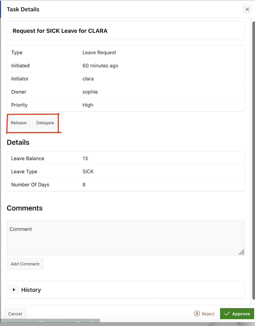Click the Priority value High
Image resolution: width=255 pixels, height=326 pixels.
(88, 105)
